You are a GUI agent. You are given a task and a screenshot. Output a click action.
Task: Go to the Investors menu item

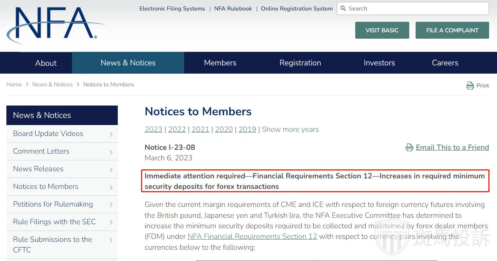(379, 63)
